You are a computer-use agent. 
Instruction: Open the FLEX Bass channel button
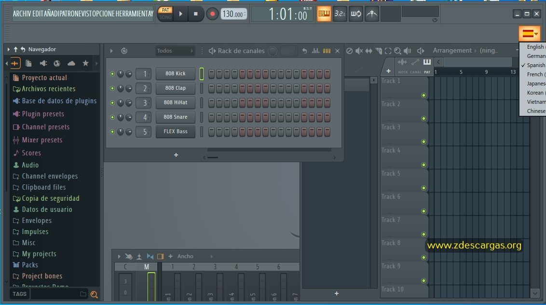tap(176, 131)
